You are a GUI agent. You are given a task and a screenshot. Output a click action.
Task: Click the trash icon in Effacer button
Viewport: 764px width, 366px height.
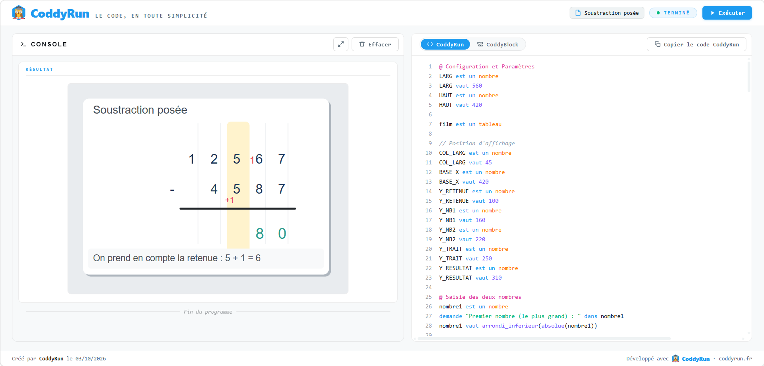362,44
